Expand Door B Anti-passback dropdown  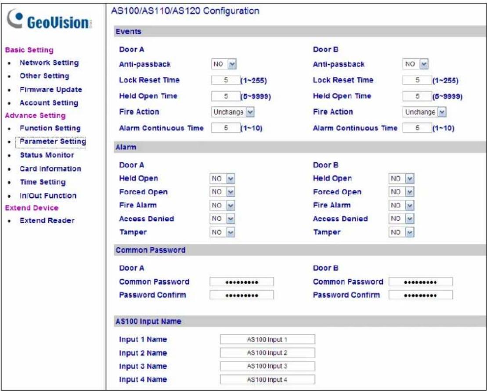click(415, 64)
